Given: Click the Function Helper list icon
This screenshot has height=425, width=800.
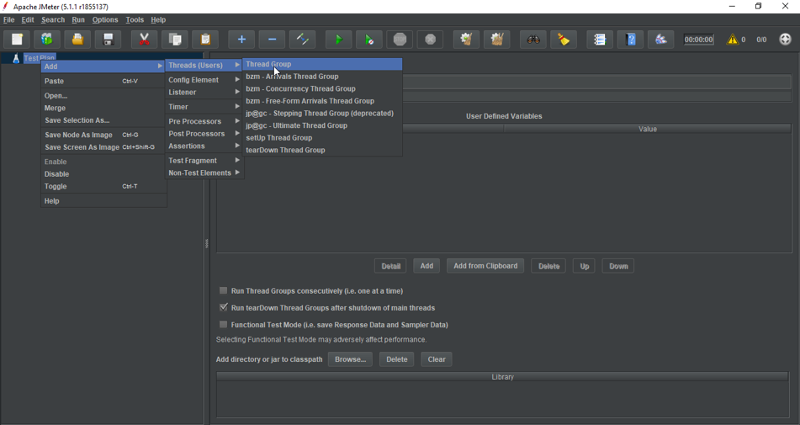Looking at the screenshot, I should 600,40.
